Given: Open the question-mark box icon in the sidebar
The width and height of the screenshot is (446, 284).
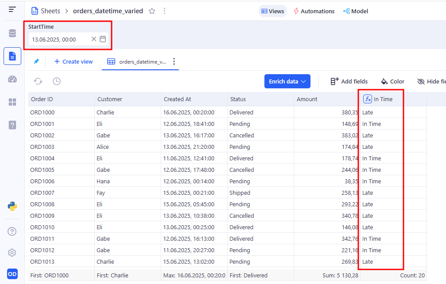Looking at the screenshot, I should pyautogui.click(x=12, y=125).
